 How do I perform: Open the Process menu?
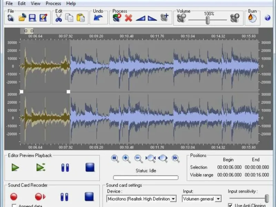53,3
